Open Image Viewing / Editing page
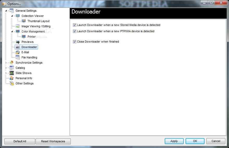The image size is (229, 148). [36, 26]
